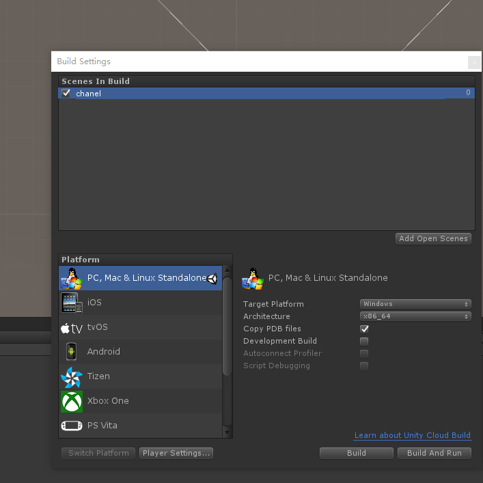The image size is (483, 483).
Task: Click the scene index 0 of chanel
Action: coord(468,92)
